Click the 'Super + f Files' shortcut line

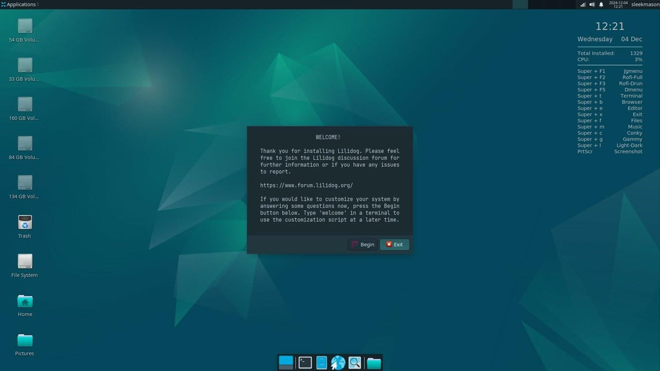pyautogui.click(x=610, y=121)
